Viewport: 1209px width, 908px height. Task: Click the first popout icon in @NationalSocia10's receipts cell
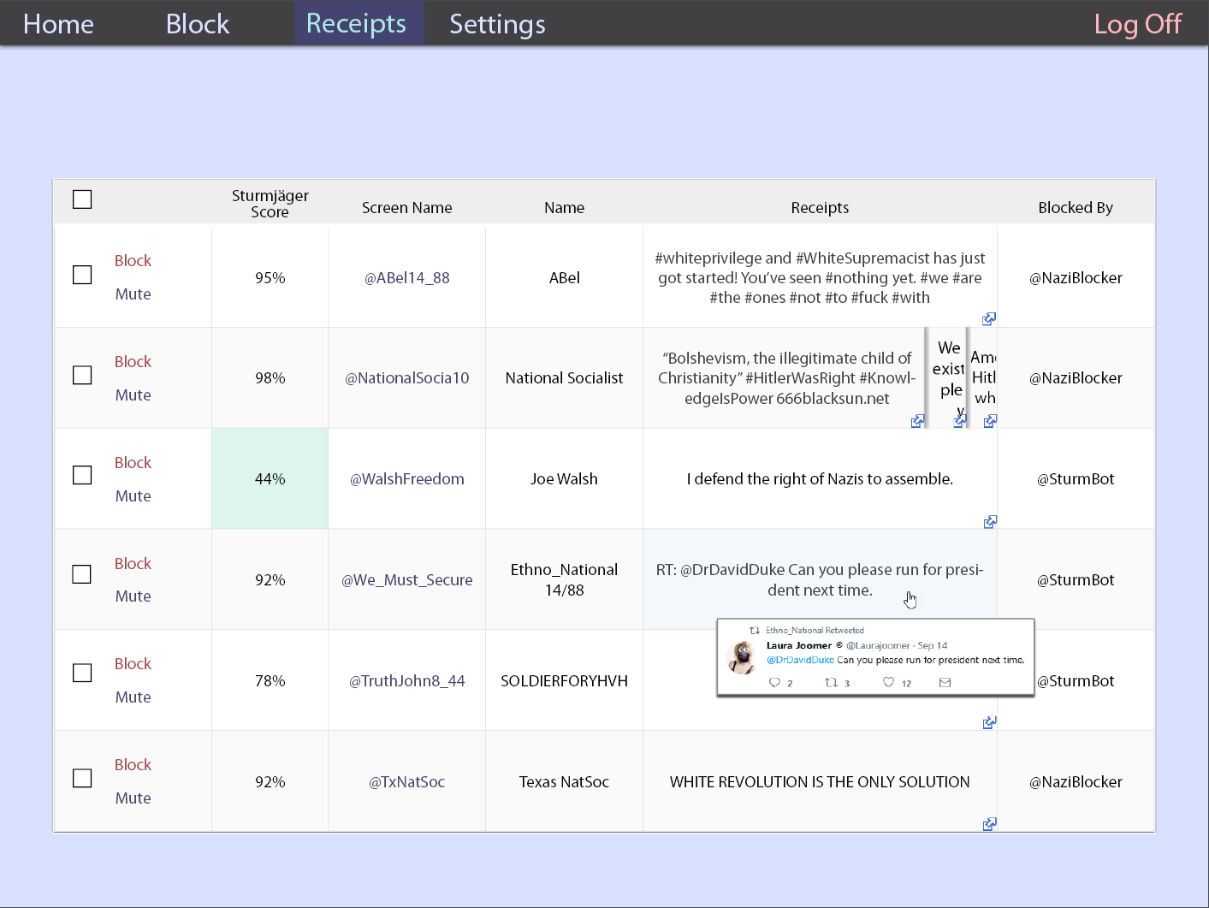pyautogui.click(x=918, y=421)
